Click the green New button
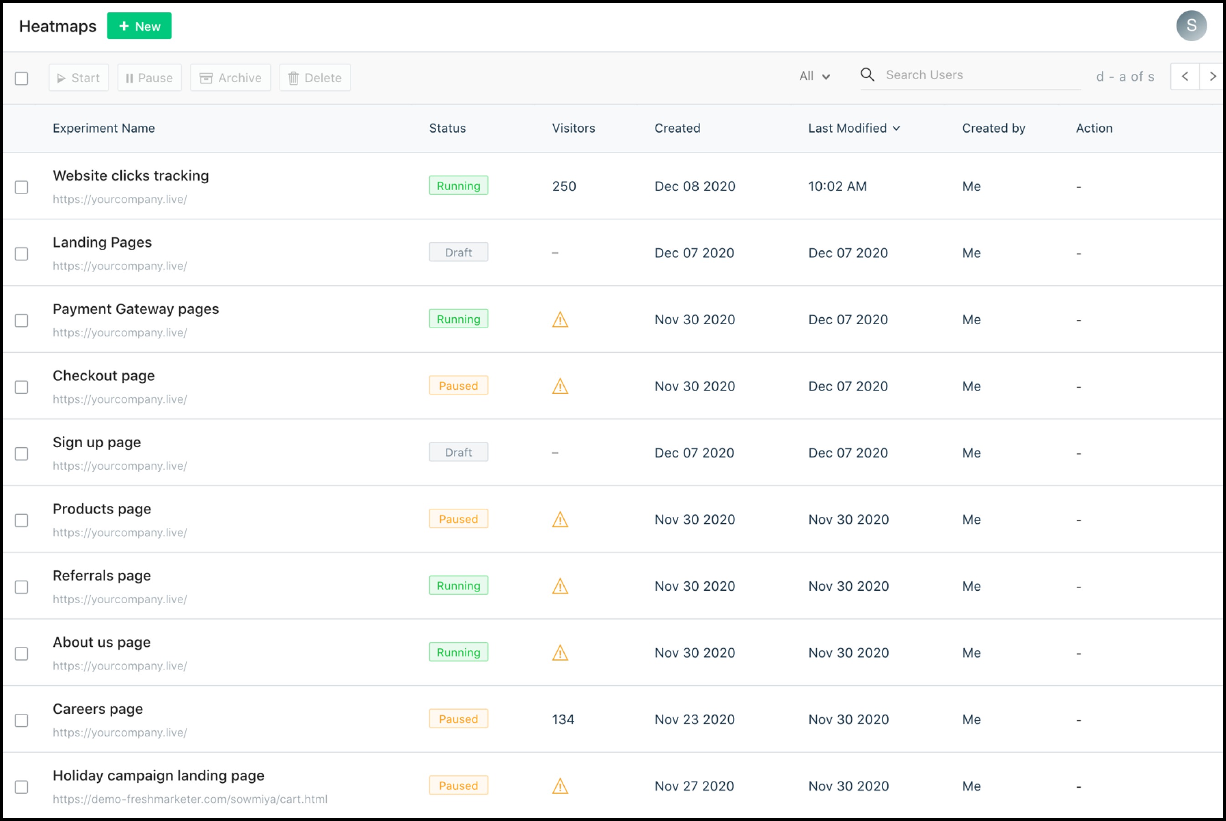Image resolution: width=1226 pixels, height=821 pixels. click(x=139, y=26)
